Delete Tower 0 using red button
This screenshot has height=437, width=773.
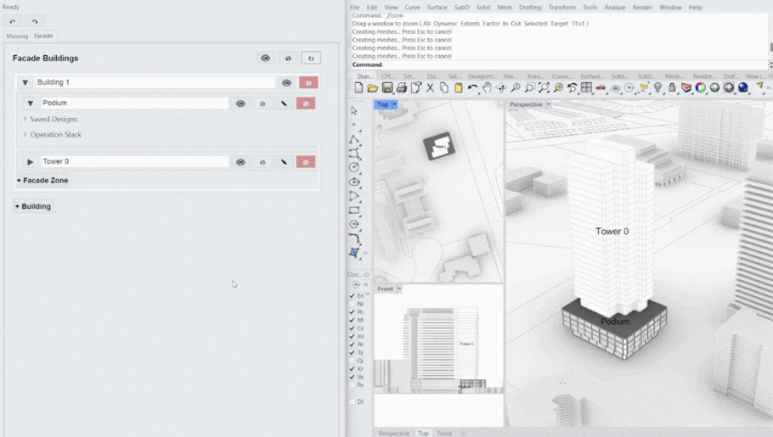click(306, 162)
